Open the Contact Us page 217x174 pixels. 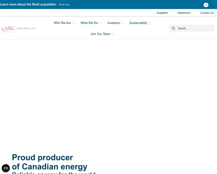(x=207, y=13)
